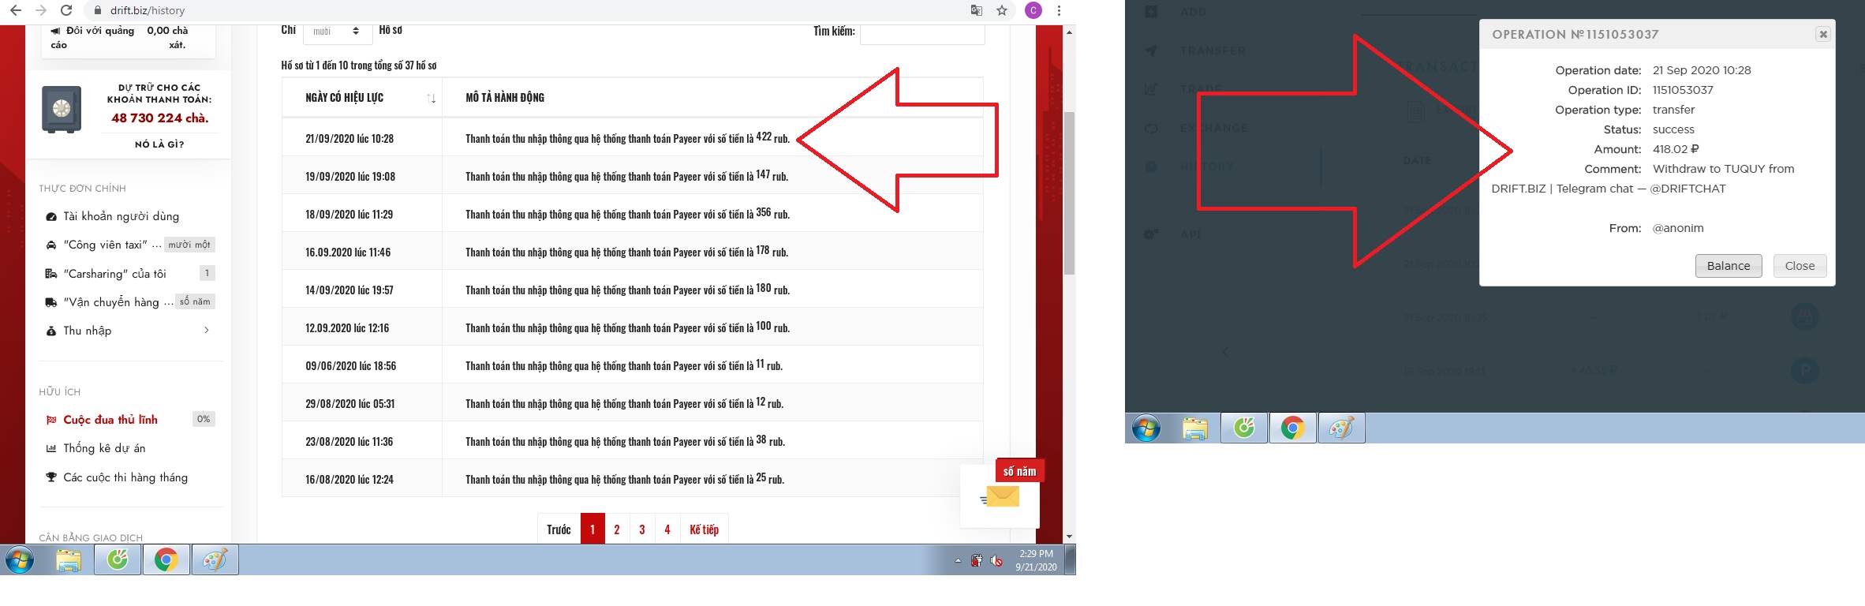1865x606 pixels.
Task: Click the trophy icon for Các cuộc thi hàng tháng
Action: 51,477
